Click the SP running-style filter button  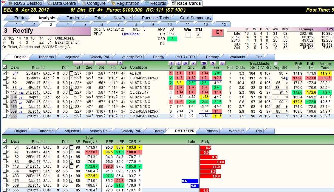click(204, 63)
